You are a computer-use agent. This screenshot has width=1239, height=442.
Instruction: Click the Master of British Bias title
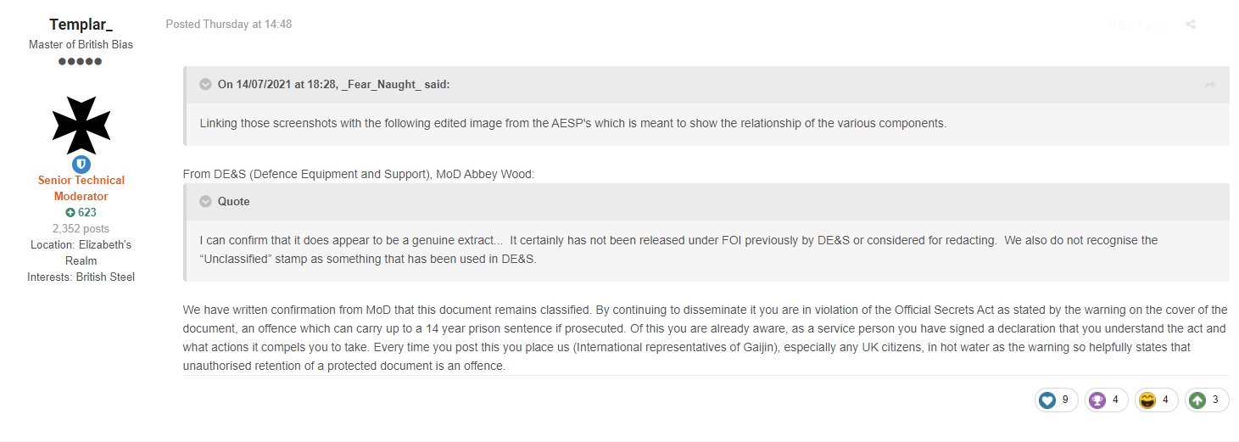pyautogui.click(x=81, y=45)
